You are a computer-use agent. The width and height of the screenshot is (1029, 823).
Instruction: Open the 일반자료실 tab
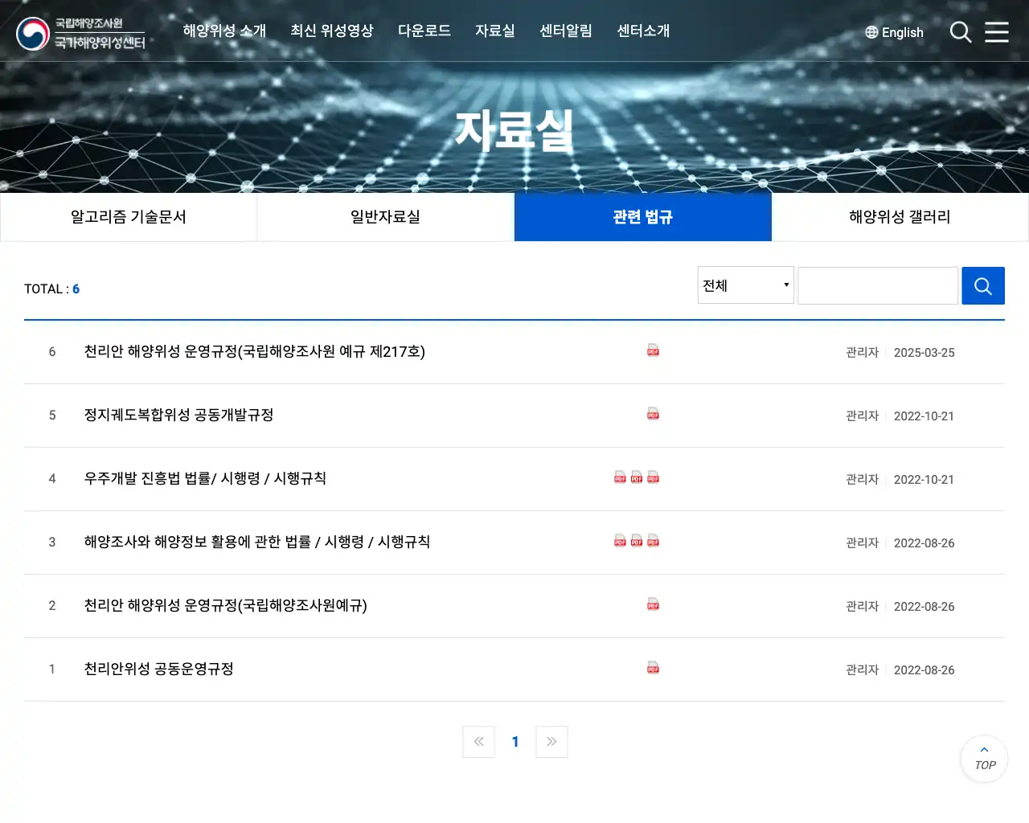pos(385,217)
